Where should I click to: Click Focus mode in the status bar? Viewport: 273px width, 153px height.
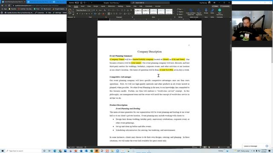(195, 147)
